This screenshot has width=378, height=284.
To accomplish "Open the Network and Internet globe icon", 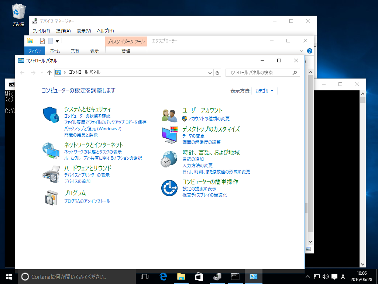I will tap(51, 150).
